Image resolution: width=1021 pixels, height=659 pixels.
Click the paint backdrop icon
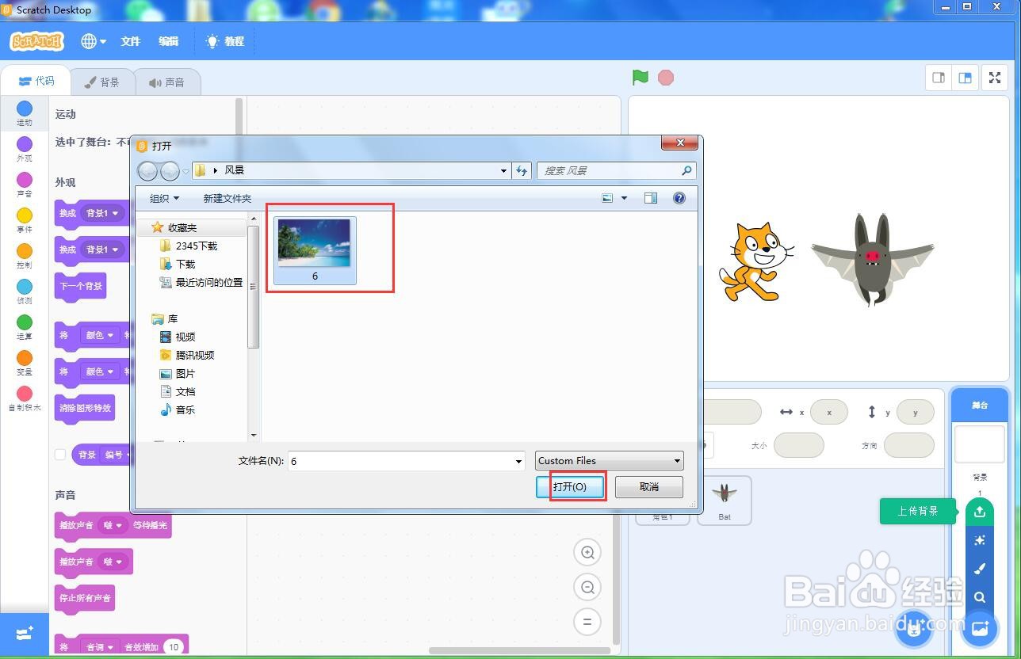coord(980,569)
